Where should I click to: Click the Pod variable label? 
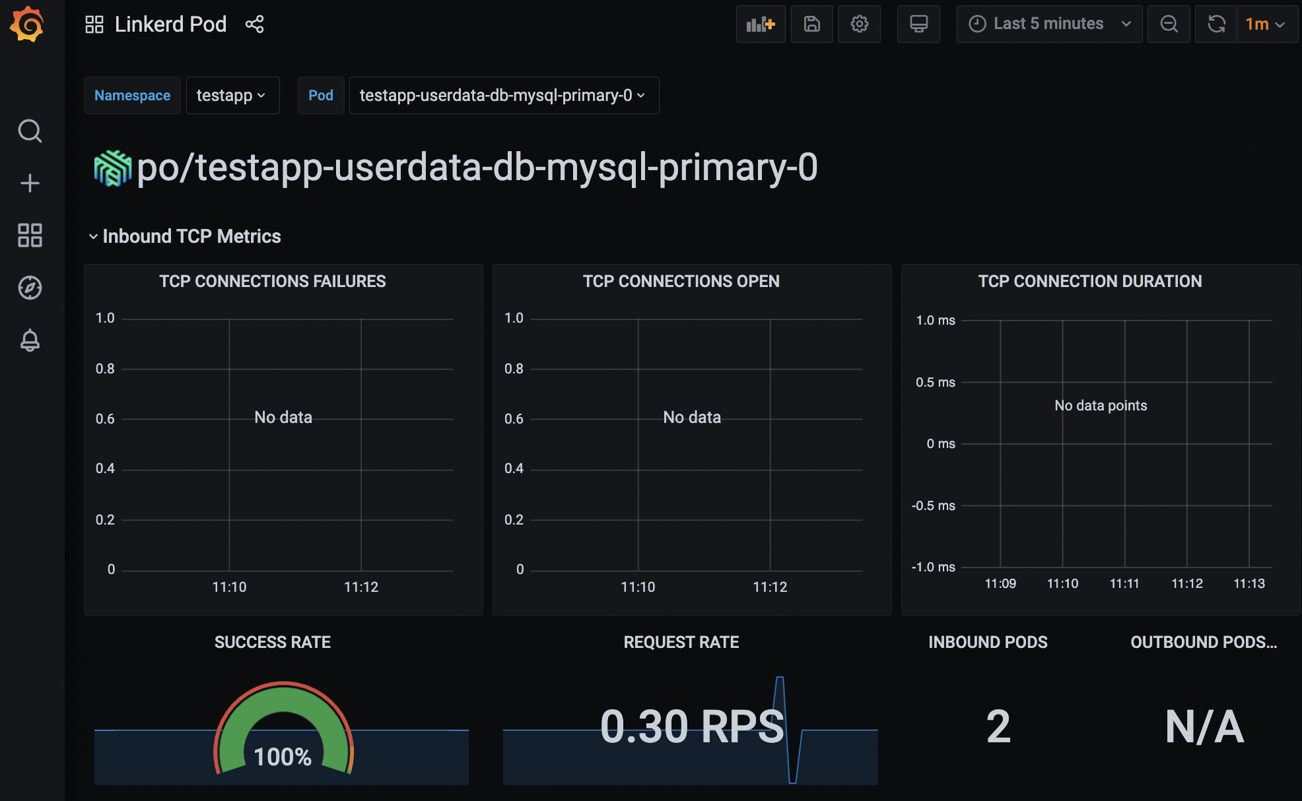click(321, 95)
